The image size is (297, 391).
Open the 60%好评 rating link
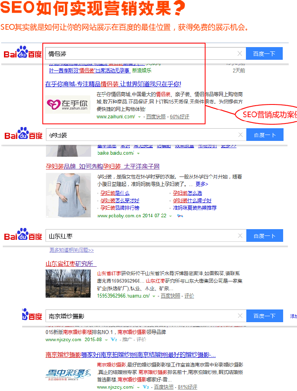[179, 117]
